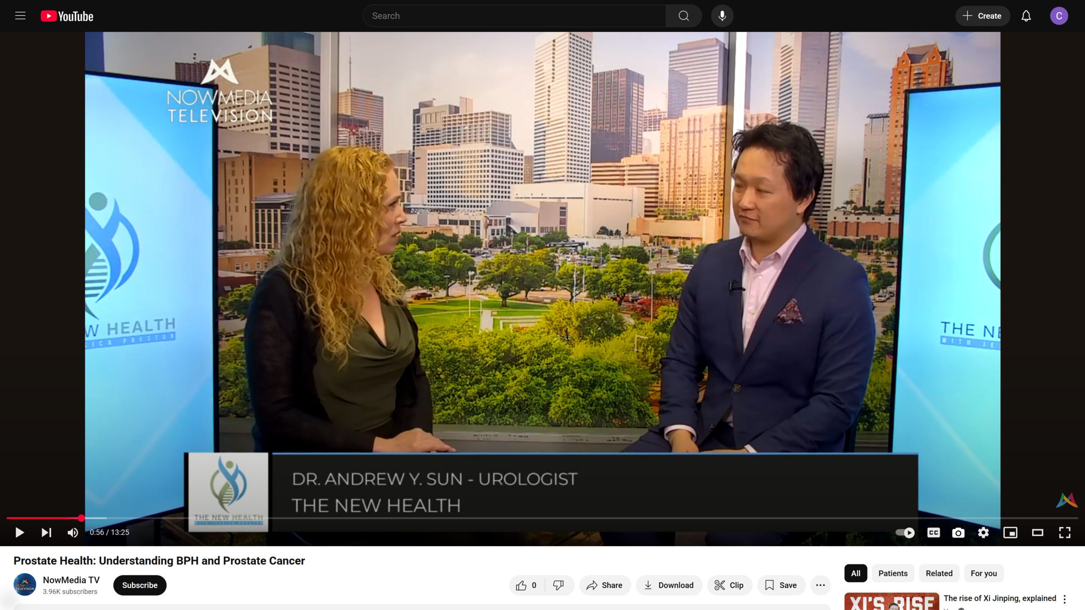Mute the video volume

point(72,532)
